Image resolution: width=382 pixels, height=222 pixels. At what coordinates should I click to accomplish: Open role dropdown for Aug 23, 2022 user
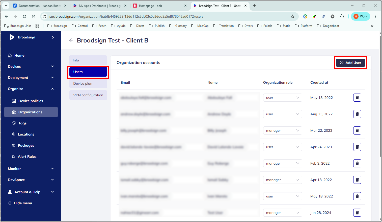(282, 114)
